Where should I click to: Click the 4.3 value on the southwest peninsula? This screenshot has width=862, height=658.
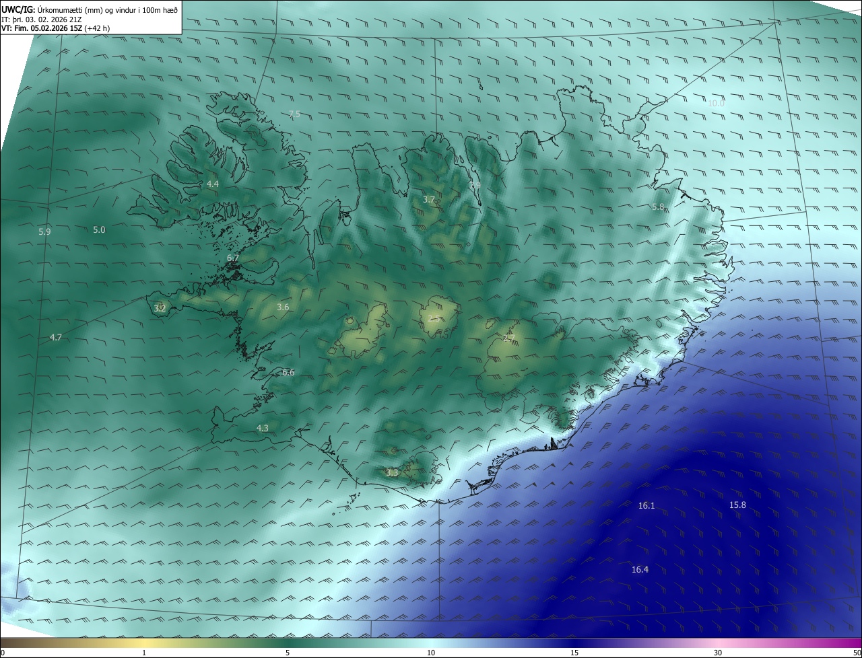tap(263, 429)
